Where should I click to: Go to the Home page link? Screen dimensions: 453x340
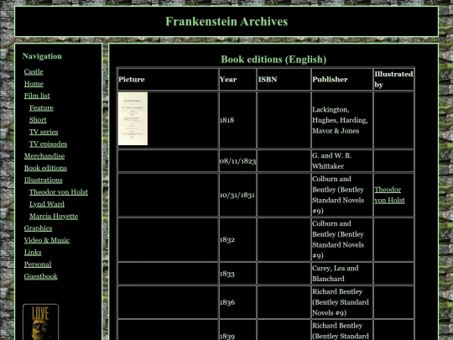(x=34, y=84)
